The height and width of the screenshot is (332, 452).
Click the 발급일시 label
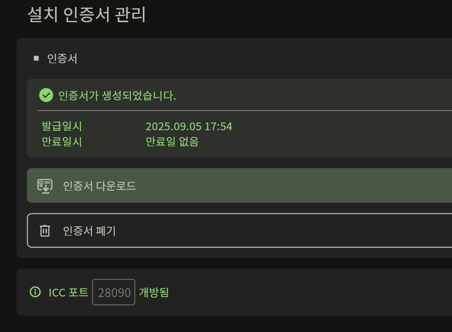62,126
